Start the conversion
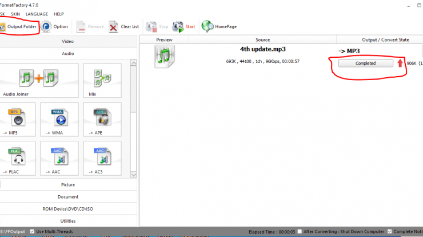 [183, 26]
